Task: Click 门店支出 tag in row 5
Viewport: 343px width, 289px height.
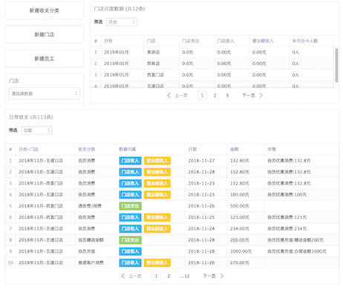Action: (130, 206)
